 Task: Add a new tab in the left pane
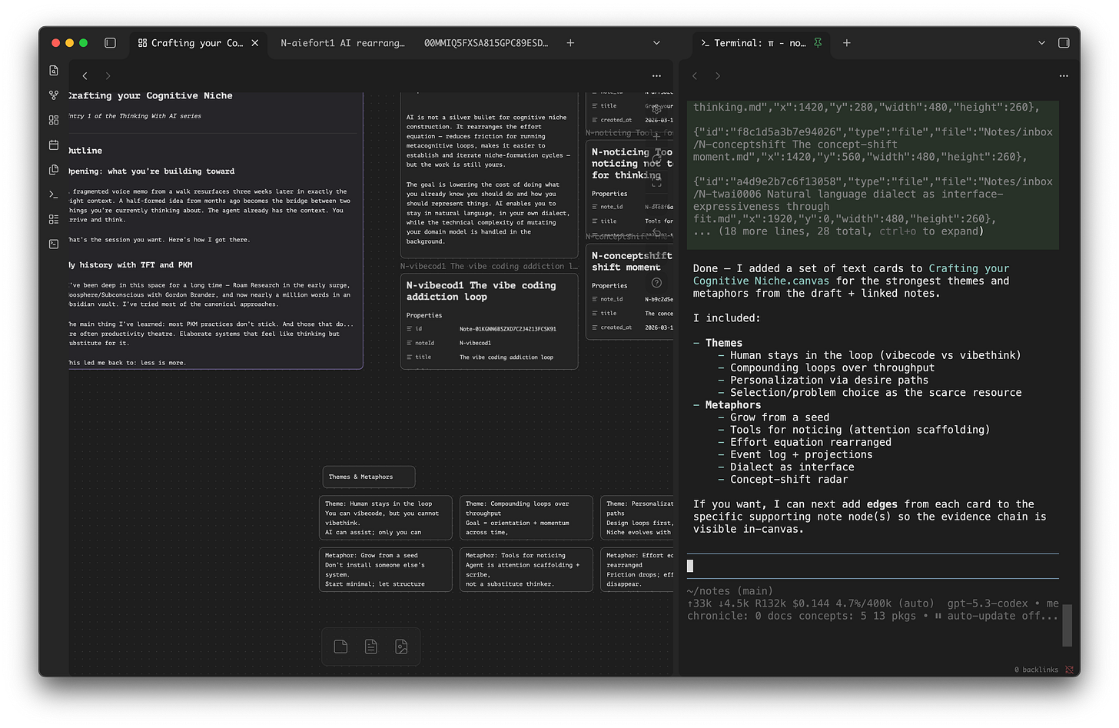tap(570, 43)
